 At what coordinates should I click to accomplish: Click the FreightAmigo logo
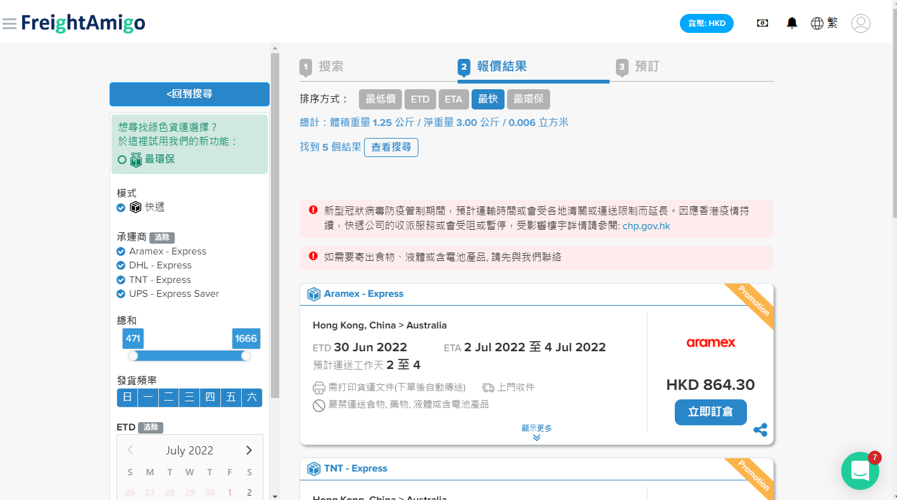click(x=83, y=23)
